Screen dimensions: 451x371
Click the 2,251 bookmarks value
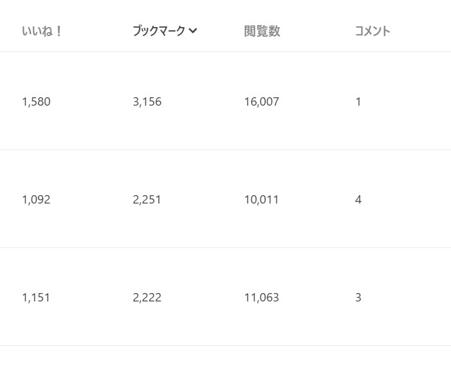point(147,200)
